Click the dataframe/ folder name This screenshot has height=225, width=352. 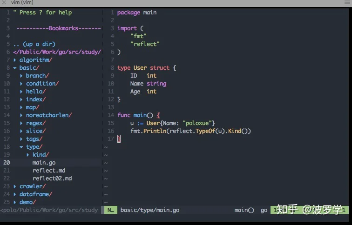coord(36,194)
